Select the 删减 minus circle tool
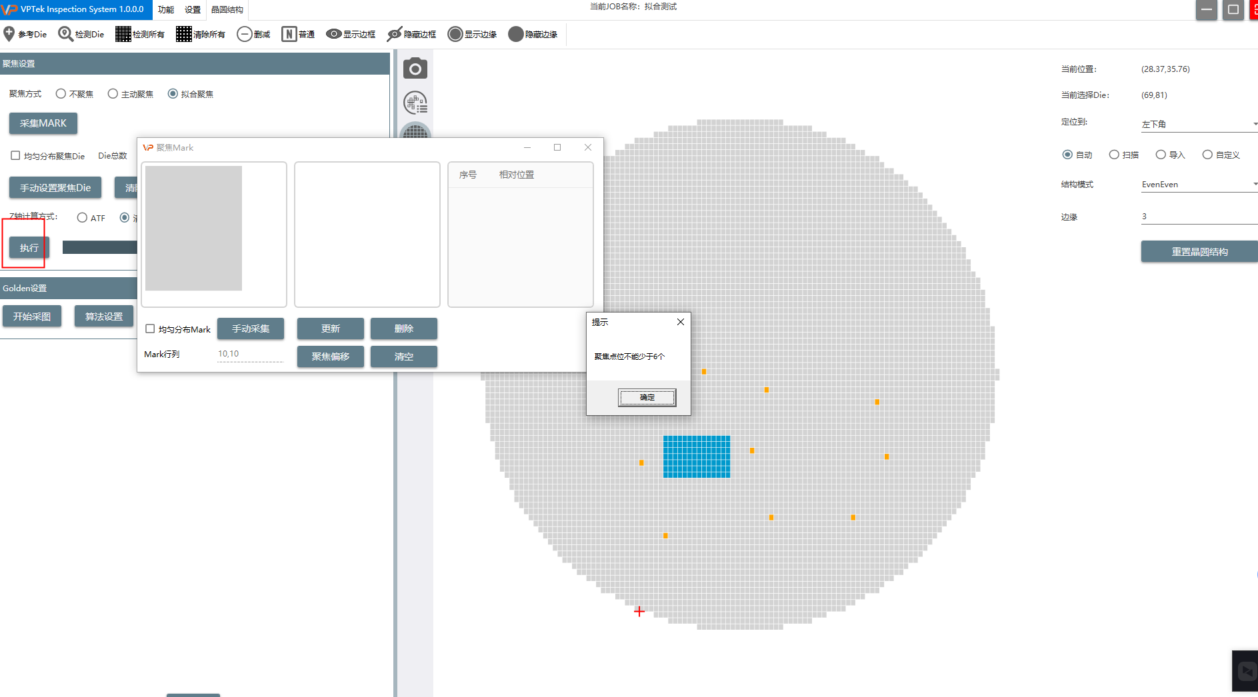The width and height of the screenshot is (1258, 697). (x=245, y=34)
